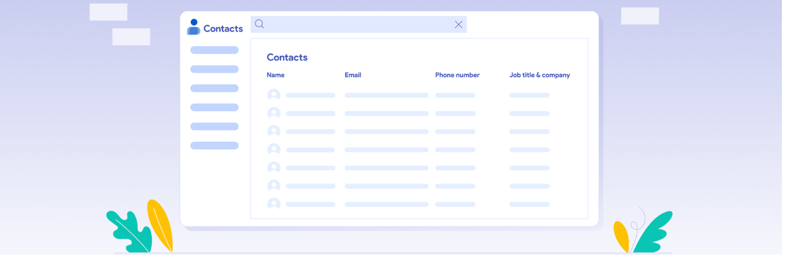Image resolution: width=785 pixels, height=255 pixels.
Task: Clear the search with the X icon
Action: click(x=458, y=25)
